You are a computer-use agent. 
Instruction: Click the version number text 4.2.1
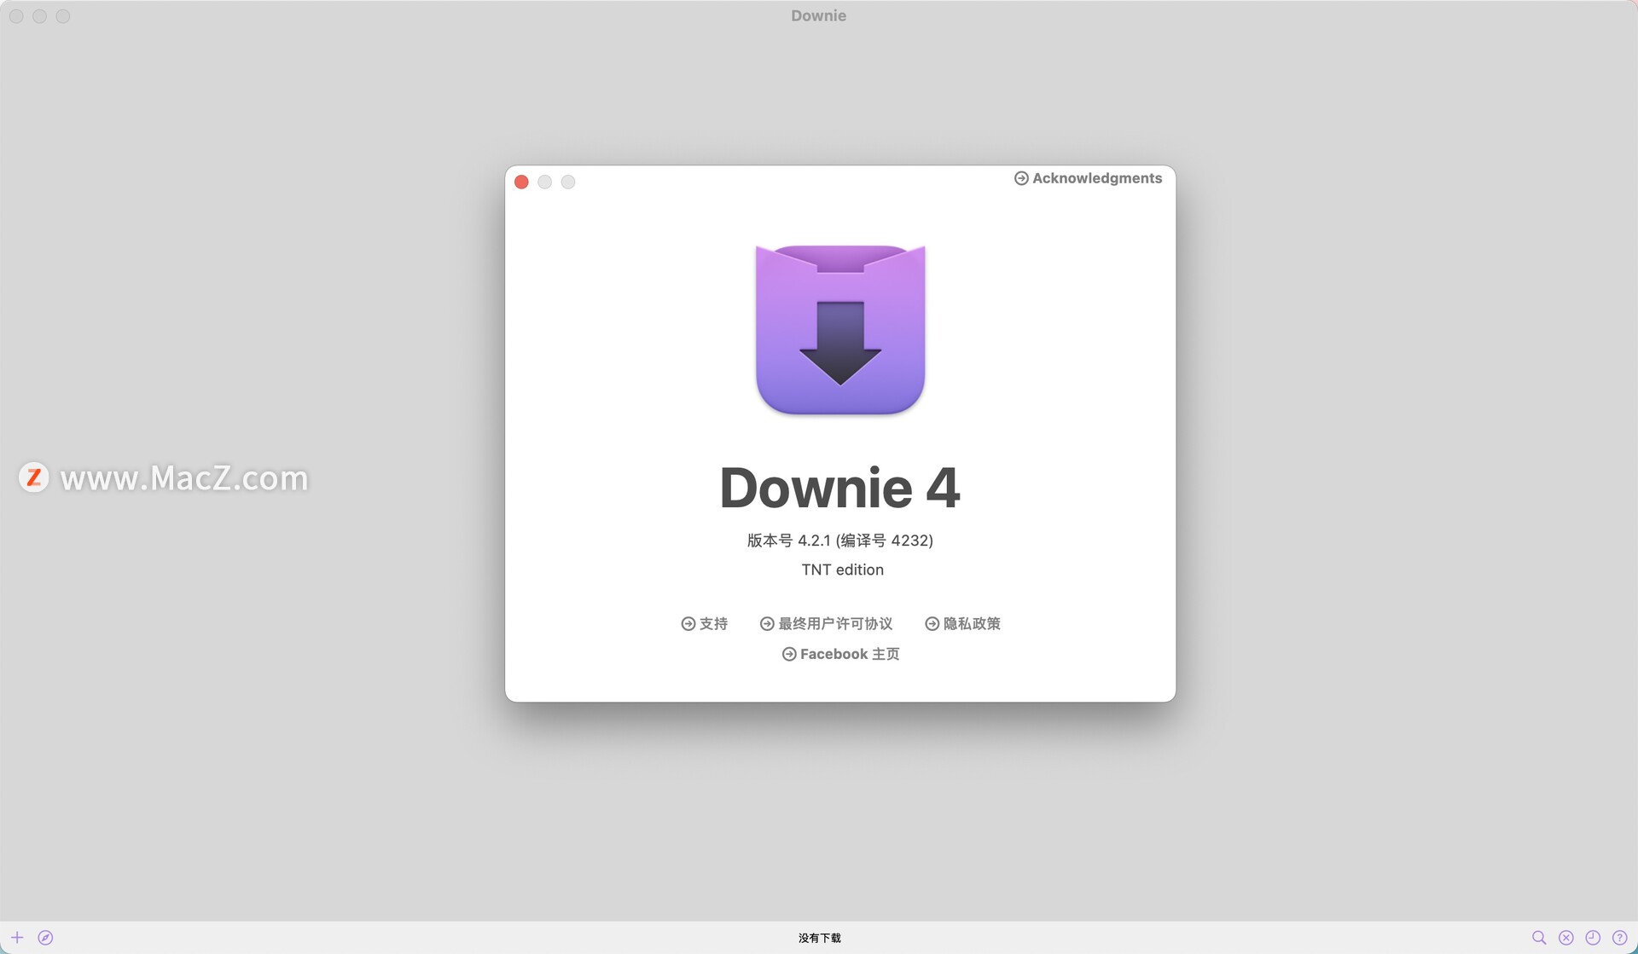[814, 541]
